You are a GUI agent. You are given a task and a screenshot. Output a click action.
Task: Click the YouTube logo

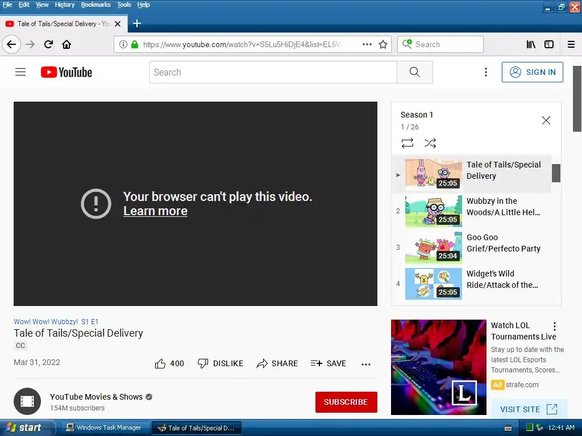pyautogui.click(x=66, y=72)
